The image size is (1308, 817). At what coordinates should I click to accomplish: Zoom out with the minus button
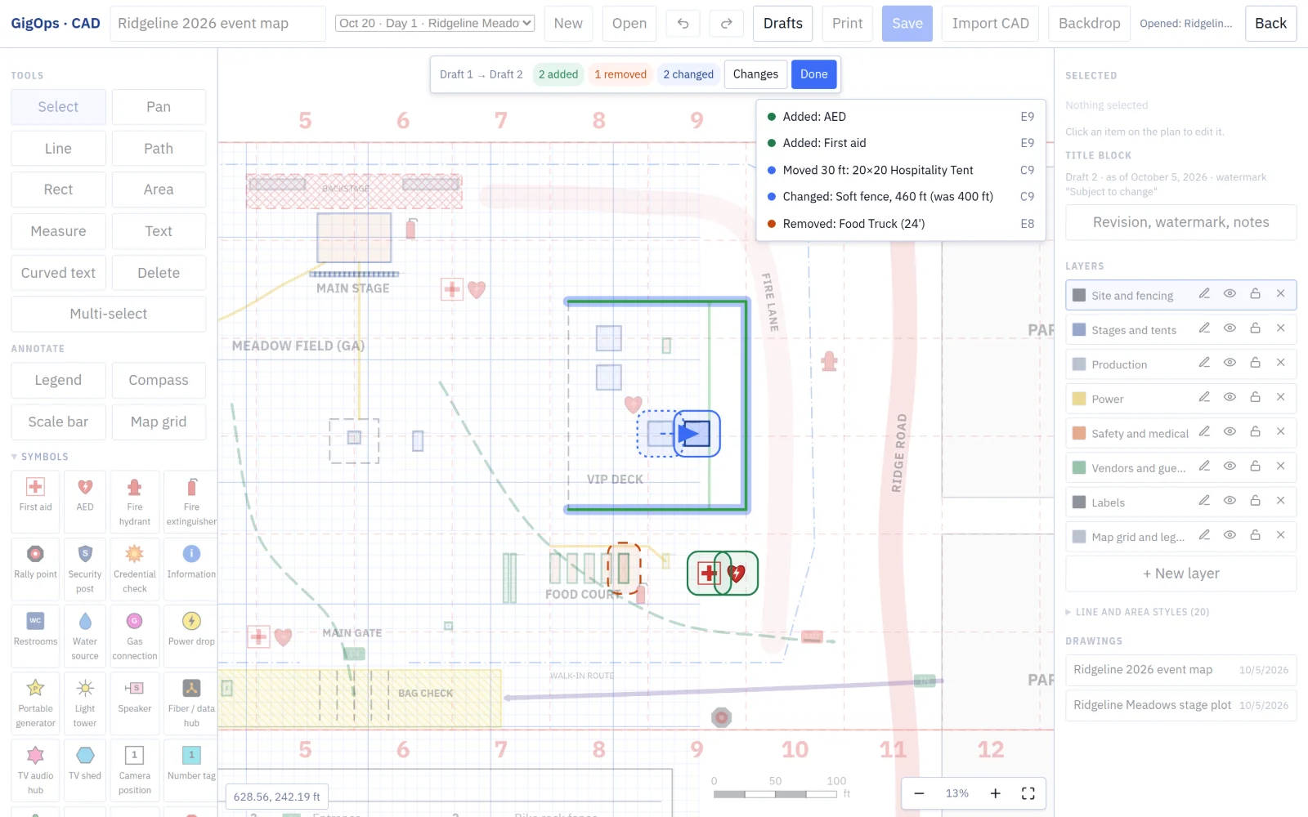coord(919,793)
